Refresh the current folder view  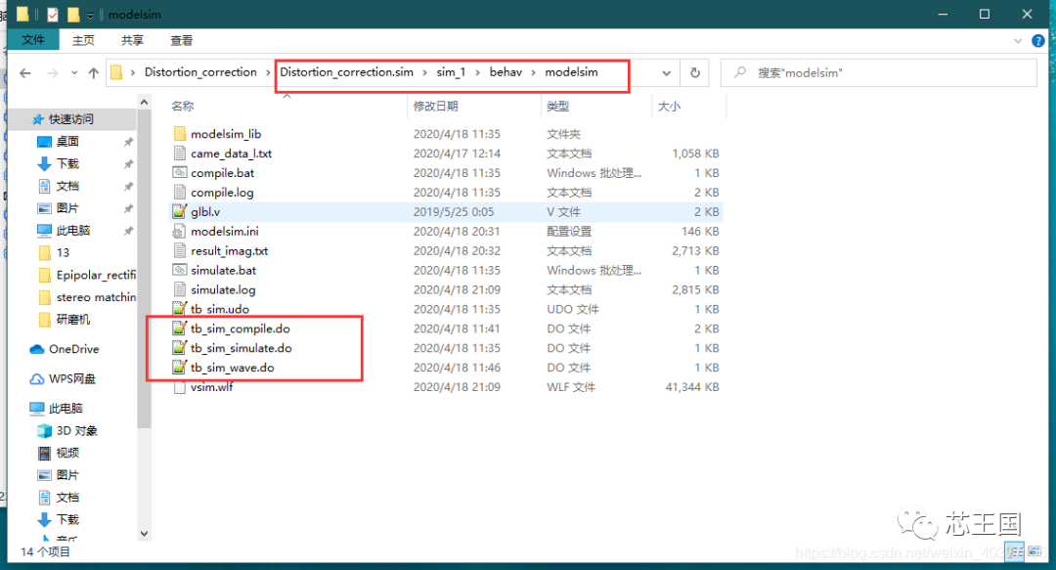pos(695,72)
